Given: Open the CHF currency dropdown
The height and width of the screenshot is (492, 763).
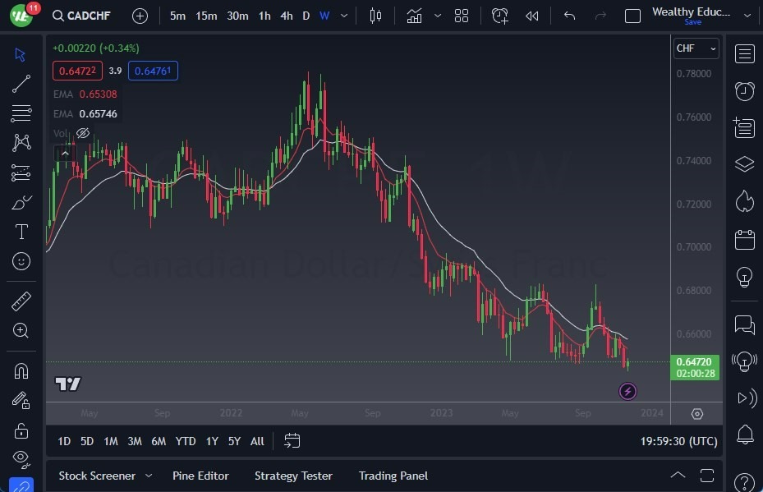Looking at the screenshot, I should tap(696, 48).
